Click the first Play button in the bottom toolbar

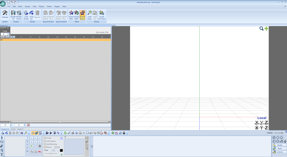(x=47, y=133)
